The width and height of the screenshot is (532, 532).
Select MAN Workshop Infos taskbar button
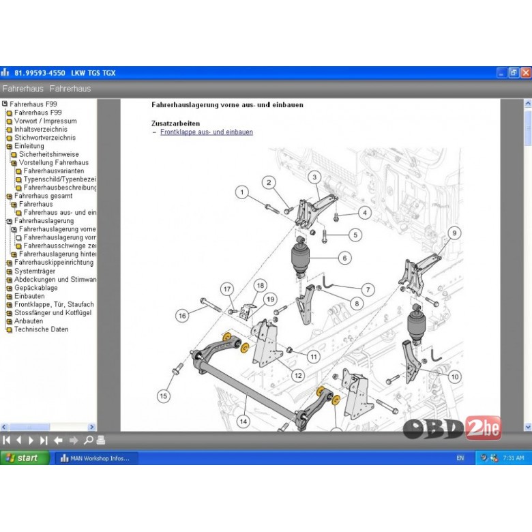pos(97,458)
